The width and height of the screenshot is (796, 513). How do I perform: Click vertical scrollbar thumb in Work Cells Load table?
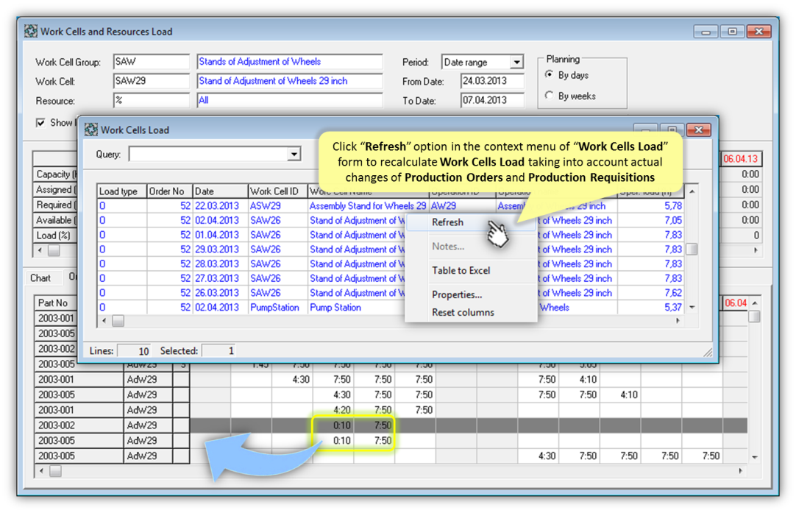[692, 249]
